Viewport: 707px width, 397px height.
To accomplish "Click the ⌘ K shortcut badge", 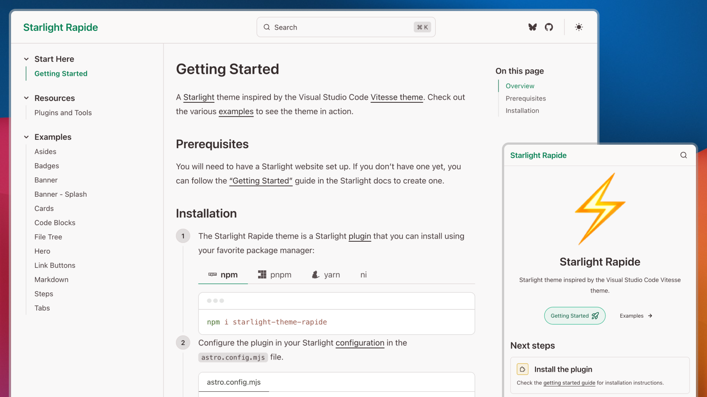I will tap(422, 27).
